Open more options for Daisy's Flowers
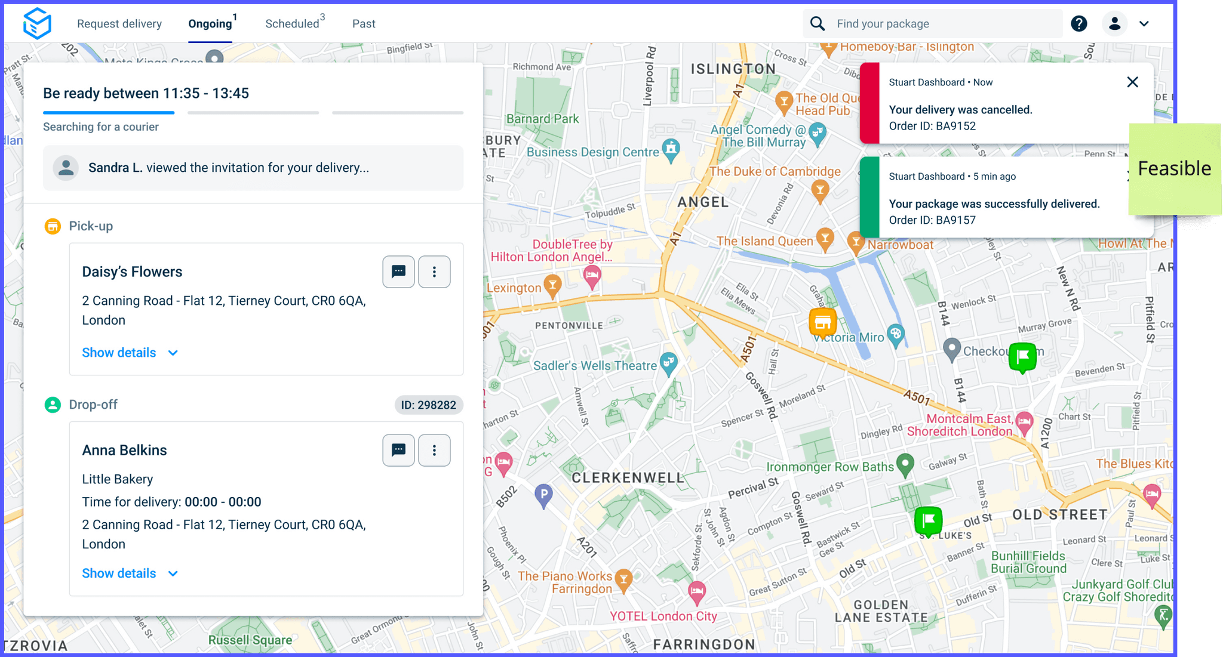The width and height of the screenshot is (1223, 657). (x=434, y=272)
